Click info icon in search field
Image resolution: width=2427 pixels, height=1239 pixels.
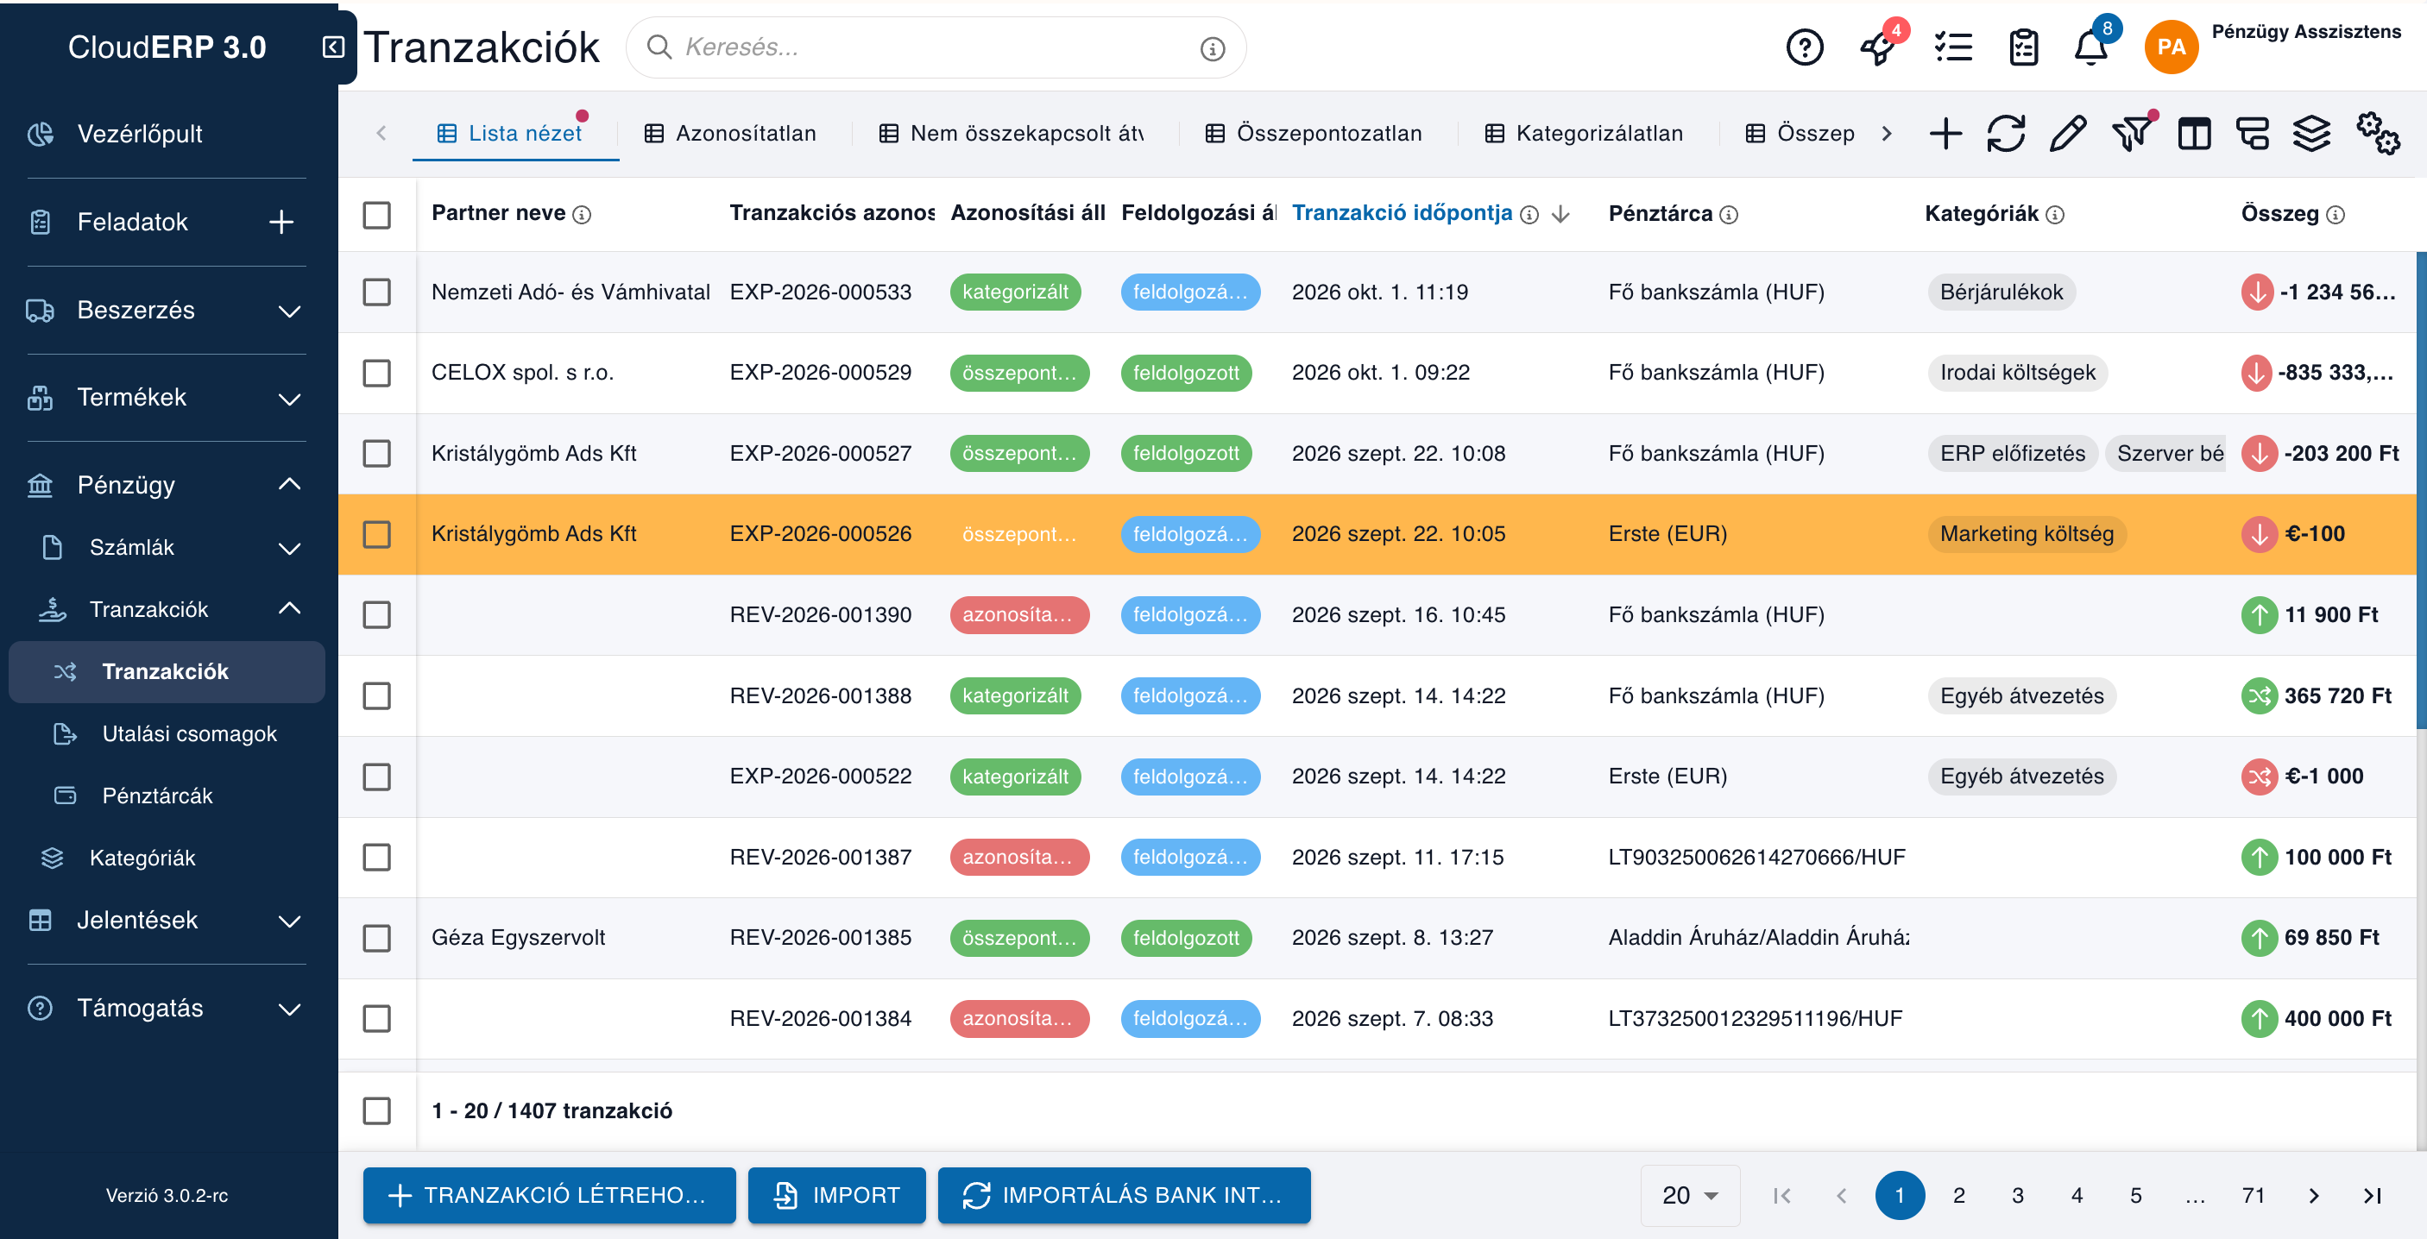(1212, 48)
